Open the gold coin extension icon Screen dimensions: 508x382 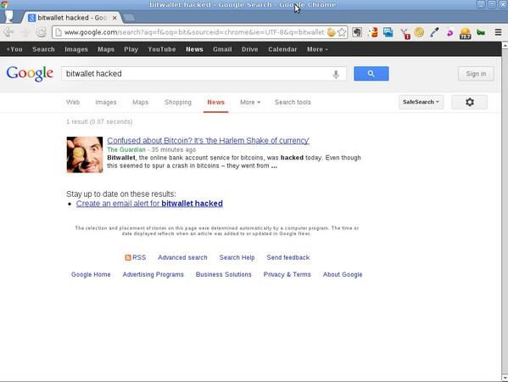(x=419, y=32)
